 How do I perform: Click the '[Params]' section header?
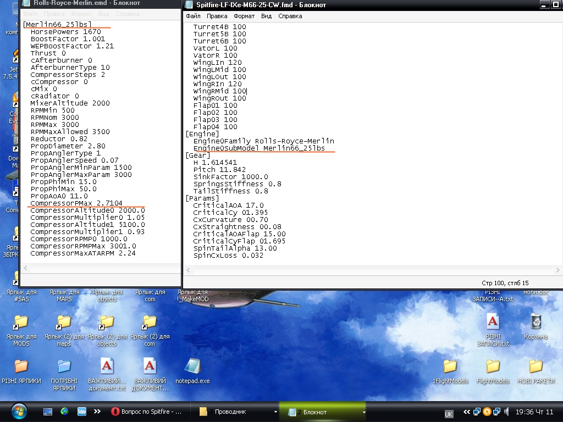pyautogui.click(x=202, y=198)
